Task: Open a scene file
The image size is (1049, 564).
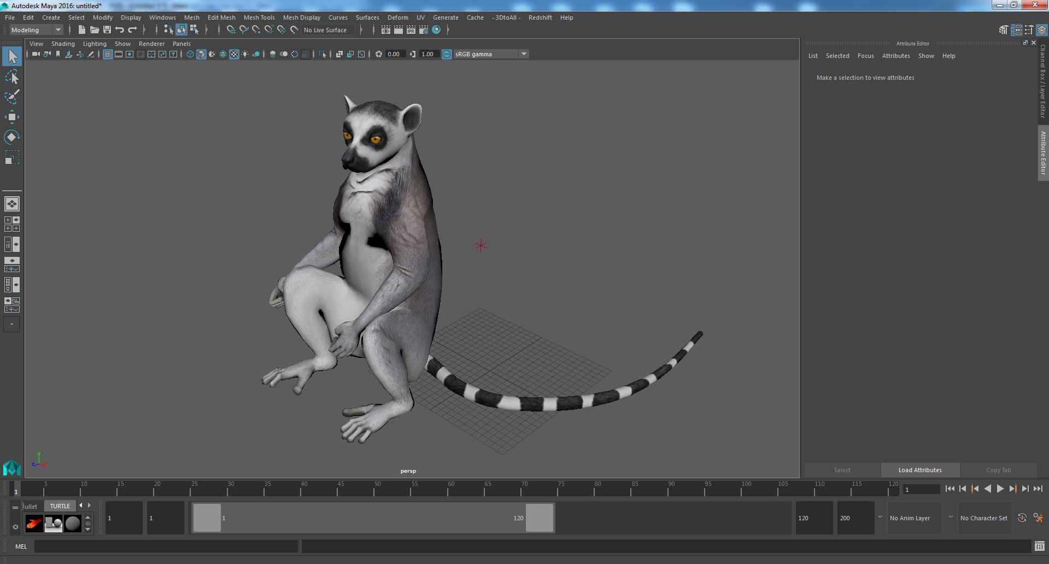Action: pos(94,30)
